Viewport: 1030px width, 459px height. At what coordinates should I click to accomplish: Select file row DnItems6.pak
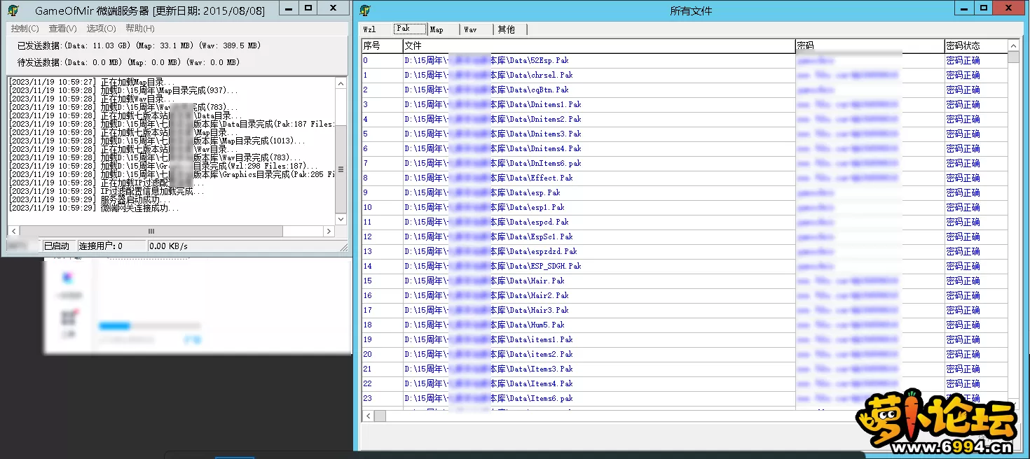point(685,163)
